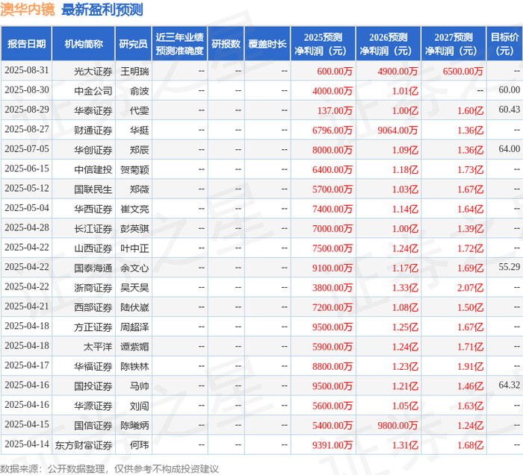Click the 1.91亿 forecast value
The height and width of the screenshot is (475, 523).
[x=470, y=366]
